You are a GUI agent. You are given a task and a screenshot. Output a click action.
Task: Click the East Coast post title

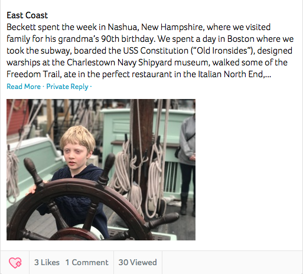coord(27,15)
